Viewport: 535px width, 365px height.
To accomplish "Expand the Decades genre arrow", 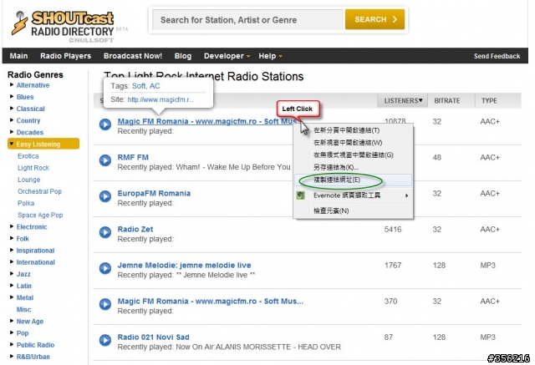I will [12, 132].
